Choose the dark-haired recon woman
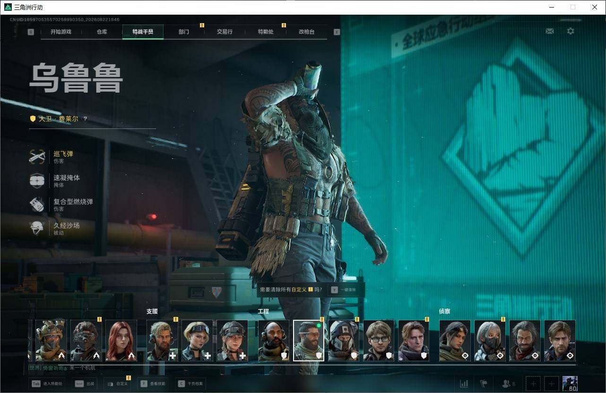 [455, 341]
